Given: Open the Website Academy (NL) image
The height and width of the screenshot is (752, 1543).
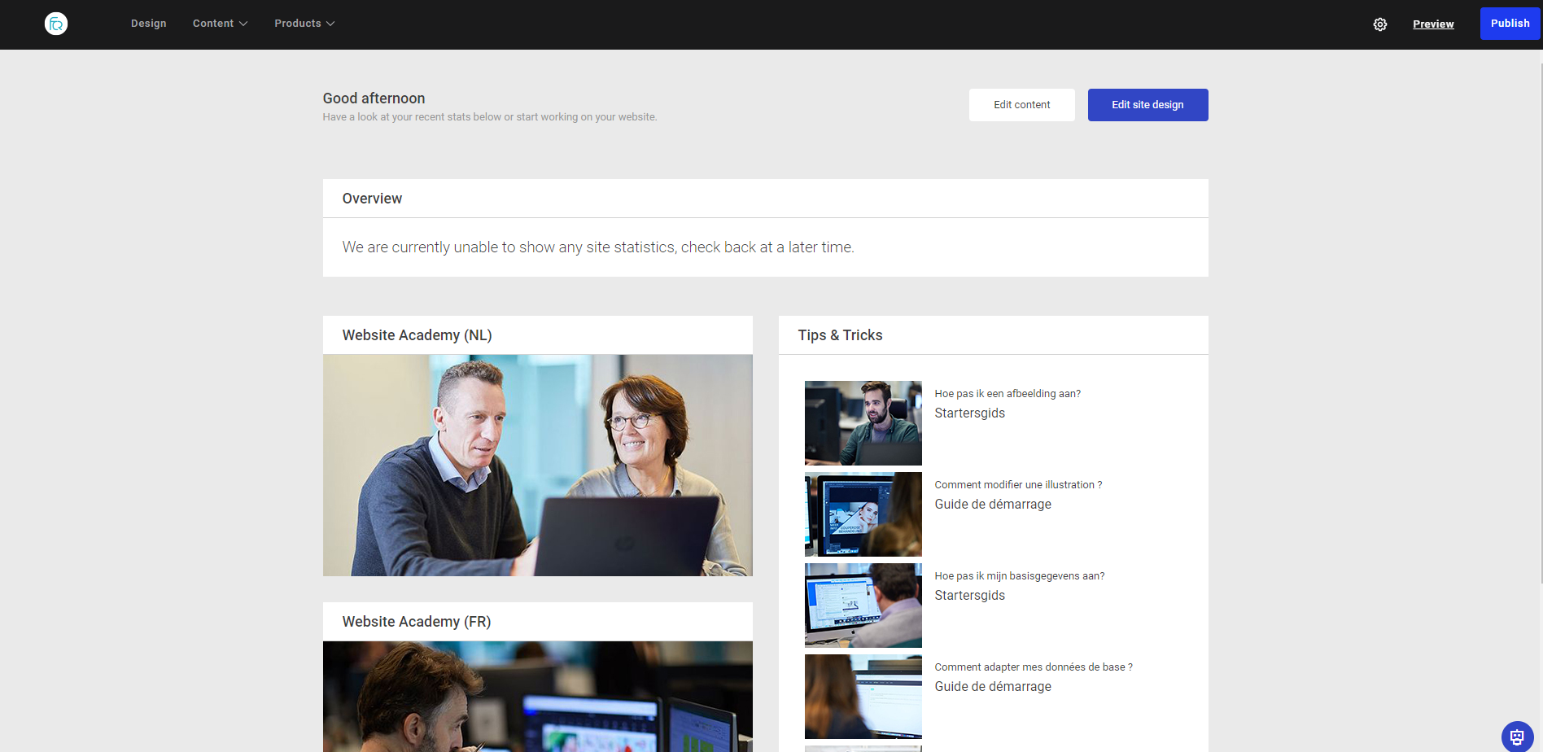Looking at the screenshot, I should (x=538, y=466).
